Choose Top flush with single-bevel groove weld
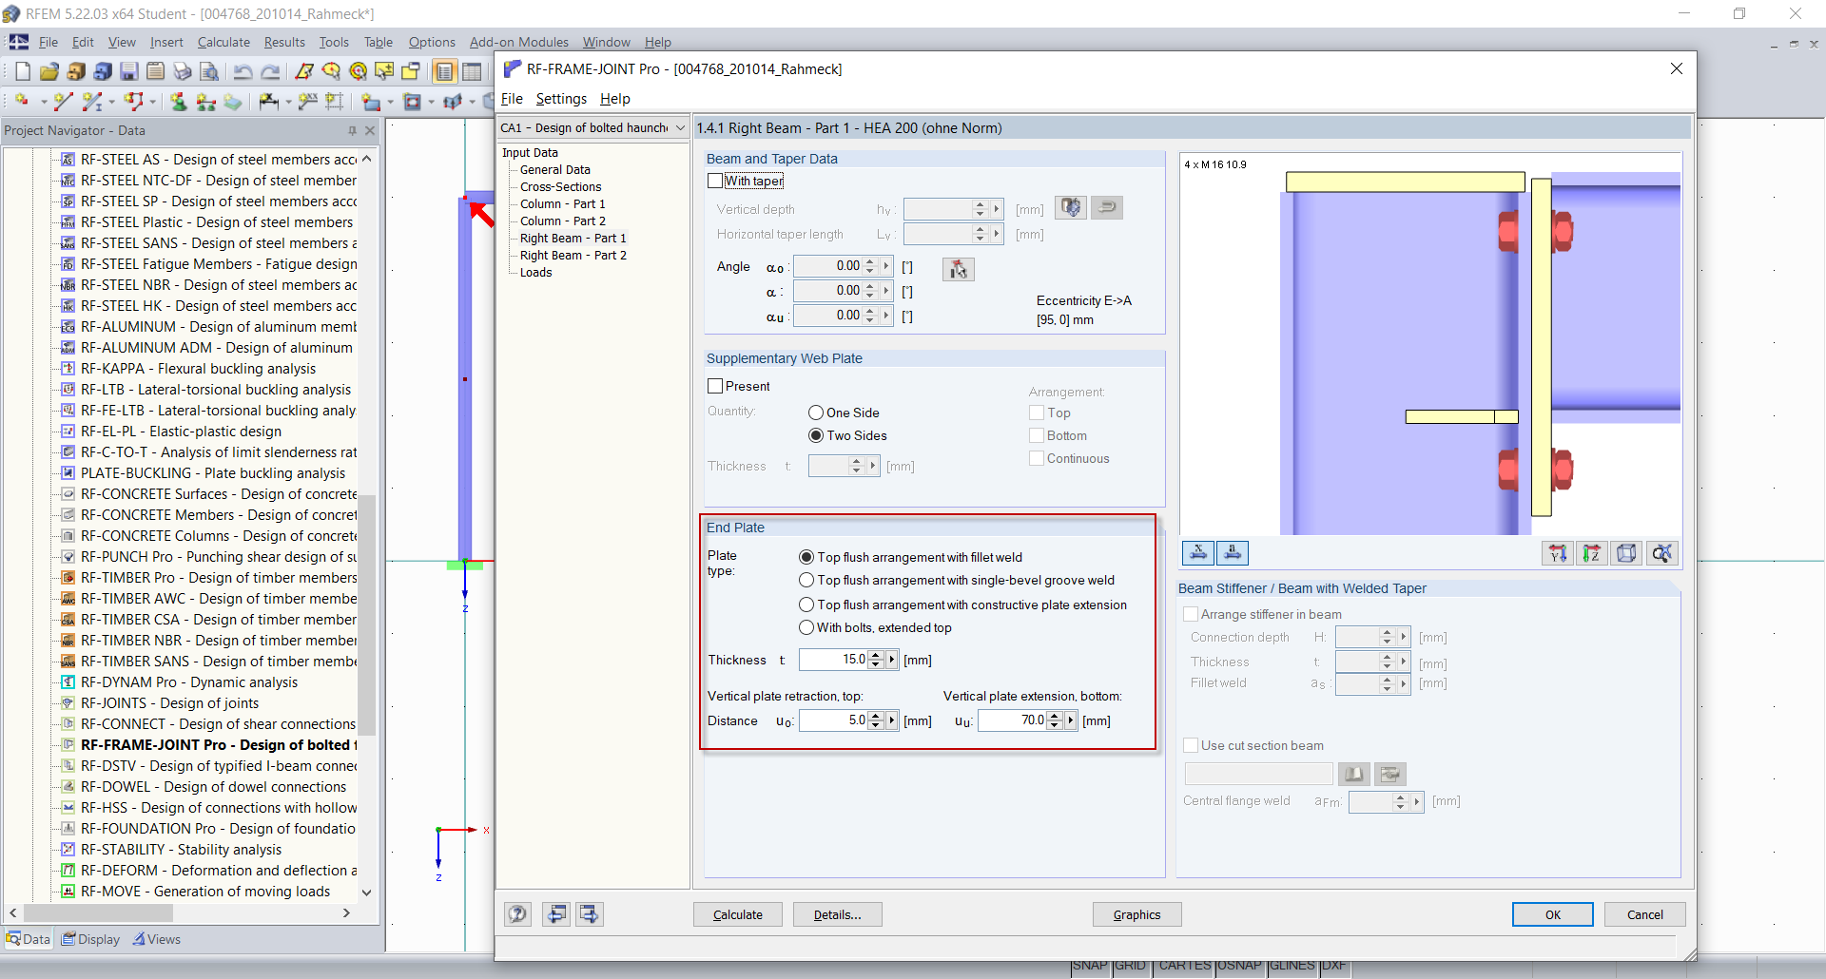1826x979 pixels. [x=806, y=580]
